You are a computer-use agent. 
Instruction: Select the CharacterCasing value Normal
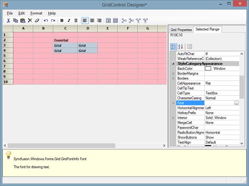[222, 98]
